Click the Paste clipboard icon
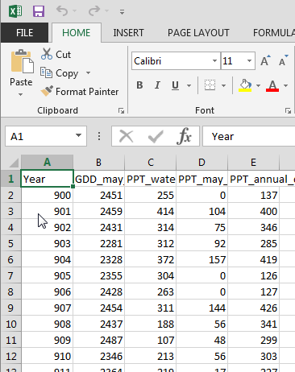The width and height of the screenshot is (295, 372). pos(22,61)
